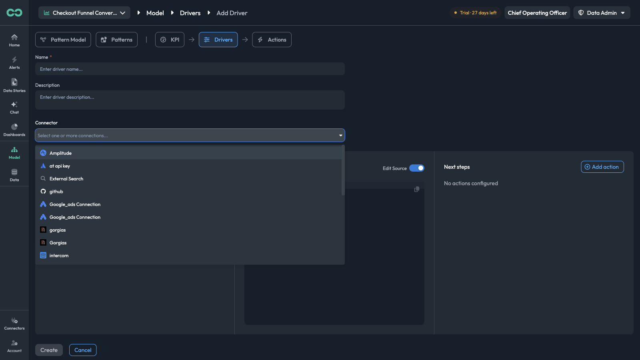The height and width of the screenshot is (360, 640).
Task: Open Connectors in sidebar
Action: click(x=14, y=324)
